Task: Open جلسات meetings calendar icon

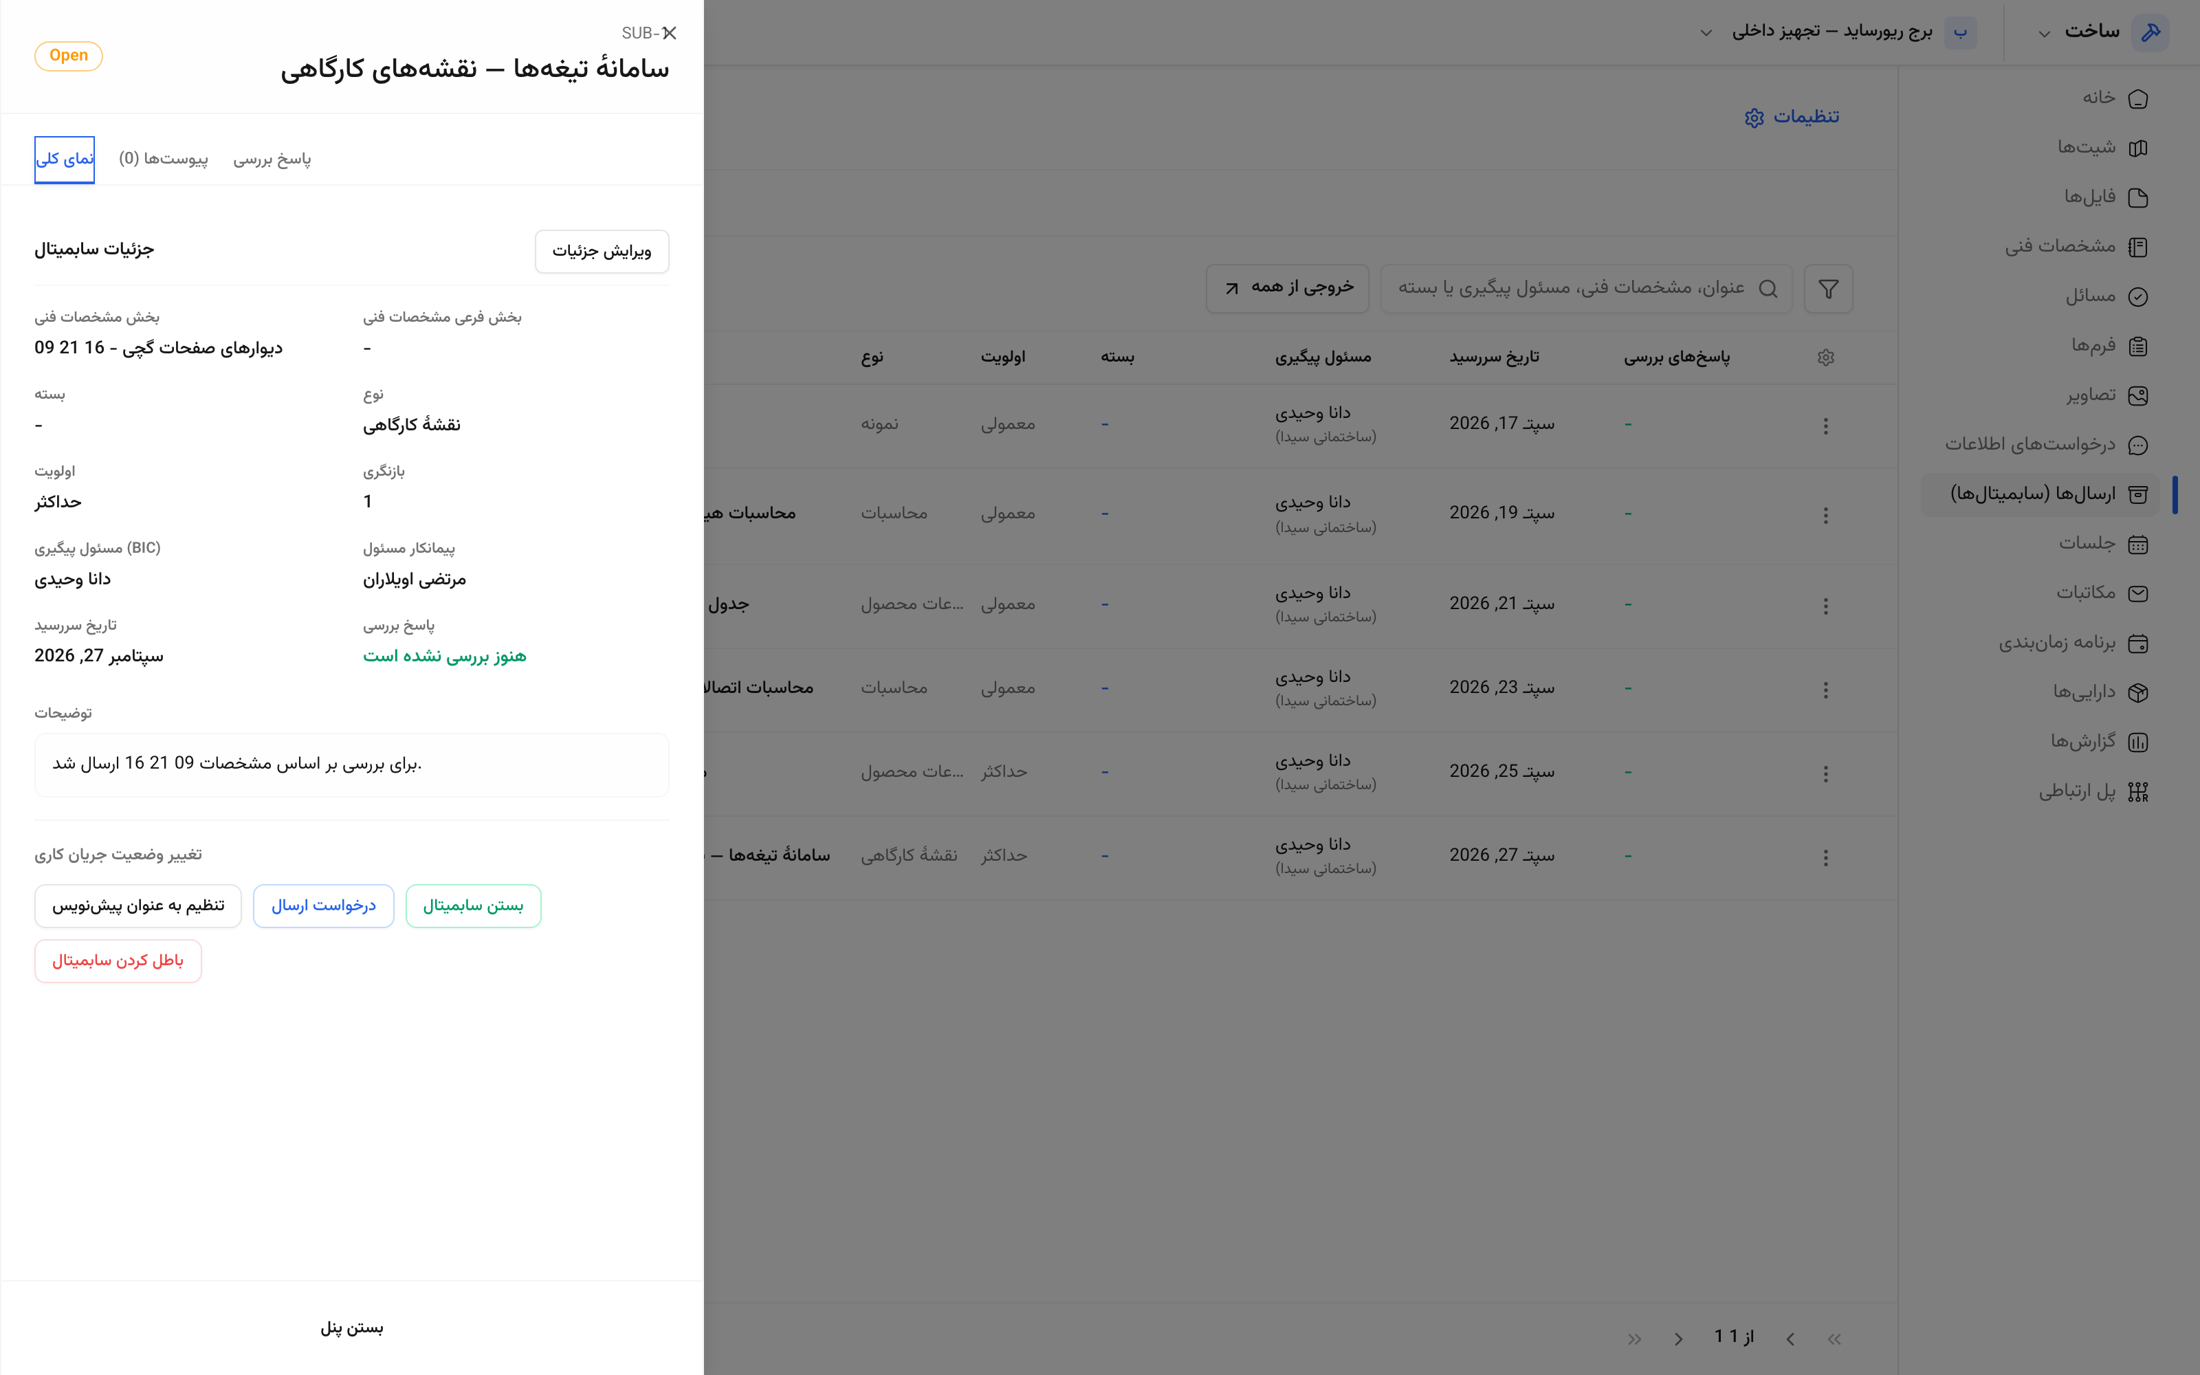Action: 2138,544
